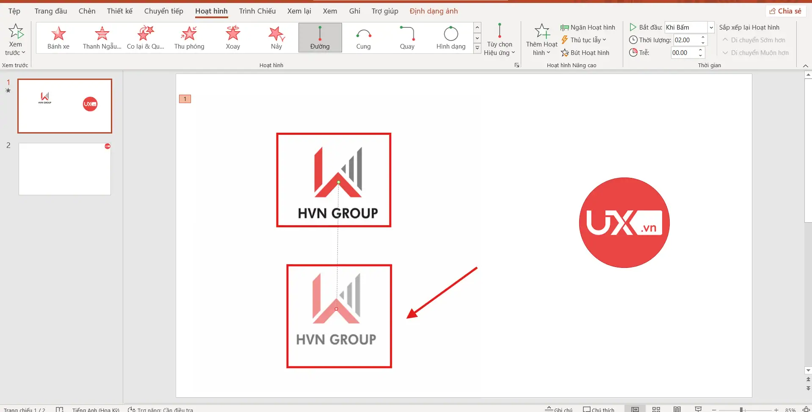This screenshot has width=812, height=412.
Task: Click the Trễ delay field
Action: click(x=684, y=53)
